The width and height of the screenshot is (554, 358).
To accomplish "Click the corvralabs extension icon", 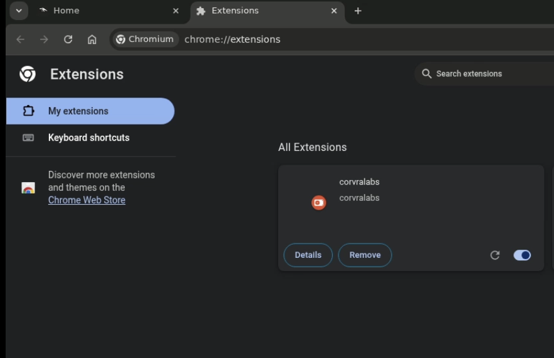I will pyautogui.click(x=318, y=202).
